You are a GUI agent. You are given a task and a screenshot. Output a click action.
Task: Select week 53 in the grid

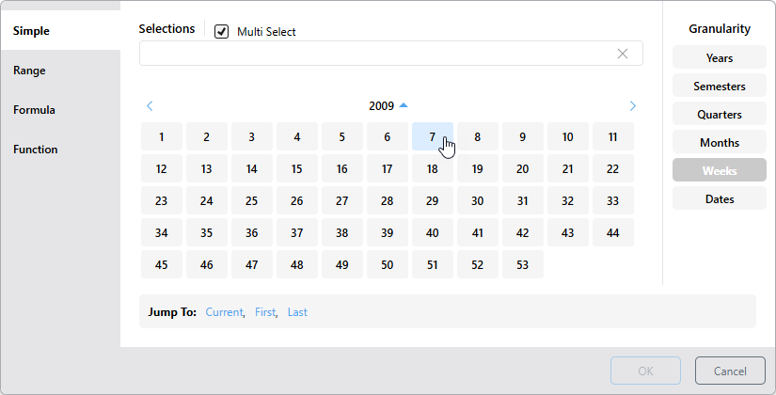tap(523, 265)
